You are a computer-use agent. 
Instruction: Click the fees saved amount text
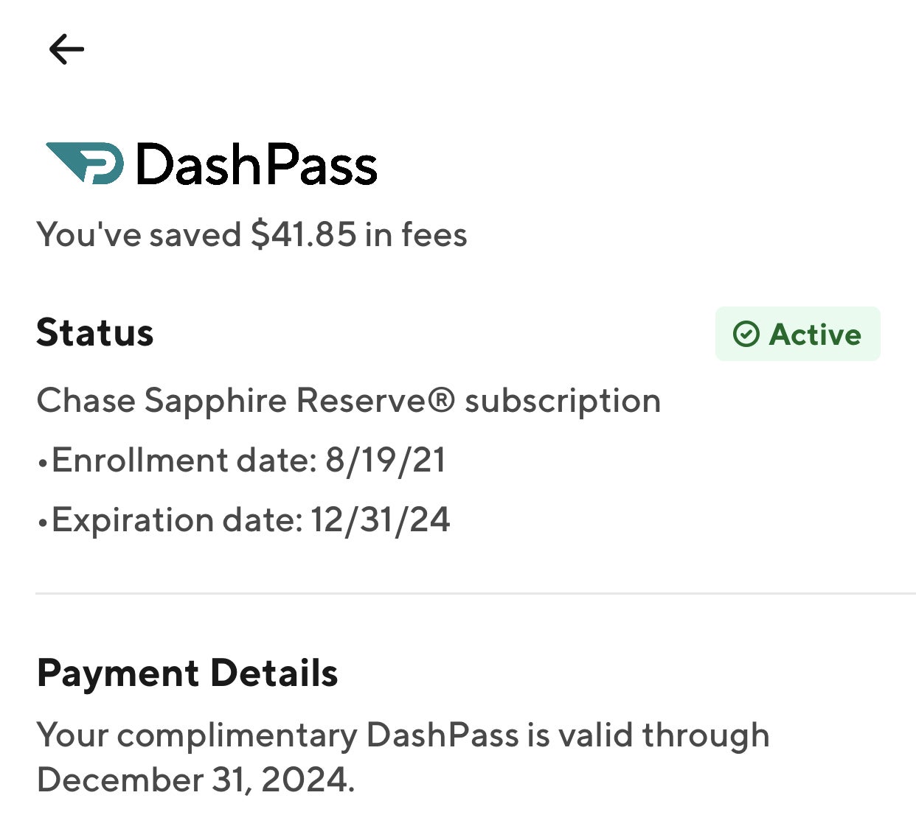coord(252,234)
